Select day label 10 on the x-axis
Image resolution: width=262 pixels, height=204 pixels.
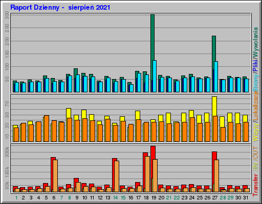pos(84,198)
